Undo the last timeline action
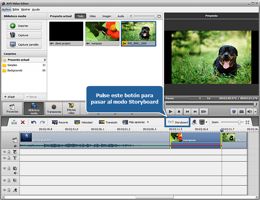The image size is (260, 200). click(x=34, y=122)
